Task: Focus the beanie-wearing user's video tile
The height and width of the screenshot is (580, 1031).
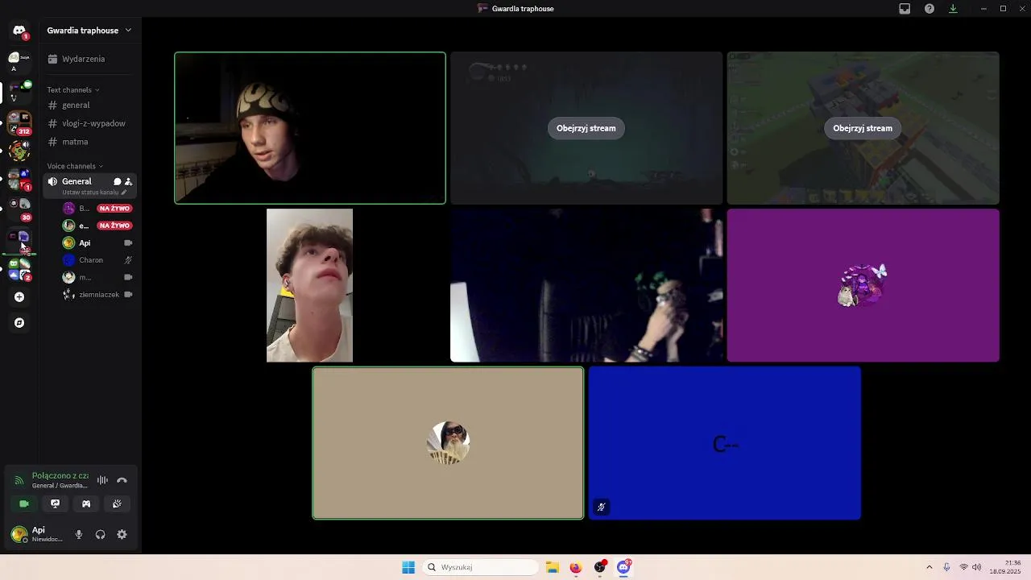Action: (310, 128)
